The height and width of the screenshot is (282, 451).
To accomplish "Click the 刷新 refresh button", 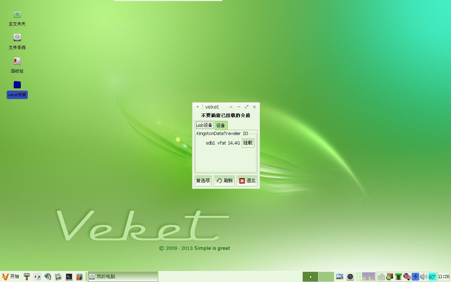I will (x=224, y=180).
